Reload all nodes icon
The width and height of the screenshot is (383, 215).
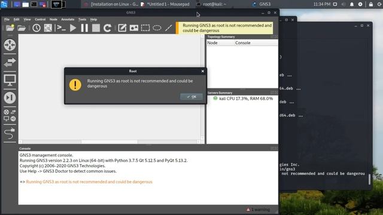107,28
